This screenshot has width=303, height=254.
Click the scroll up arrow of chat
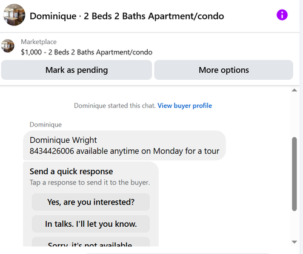[x=295, y=90]
